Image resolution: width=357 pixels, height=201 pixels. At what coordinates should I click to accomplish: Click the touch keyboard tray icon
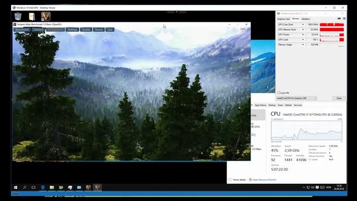pyautogui.click(x=322, y=188)
